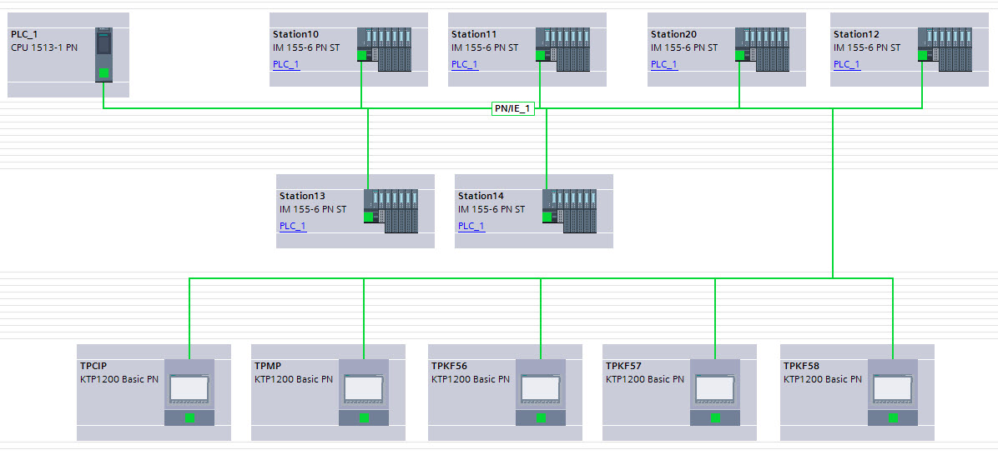Click the PLC_1 link in Station11
Viewport: 998px width, 455px height.
pos(464,64)
